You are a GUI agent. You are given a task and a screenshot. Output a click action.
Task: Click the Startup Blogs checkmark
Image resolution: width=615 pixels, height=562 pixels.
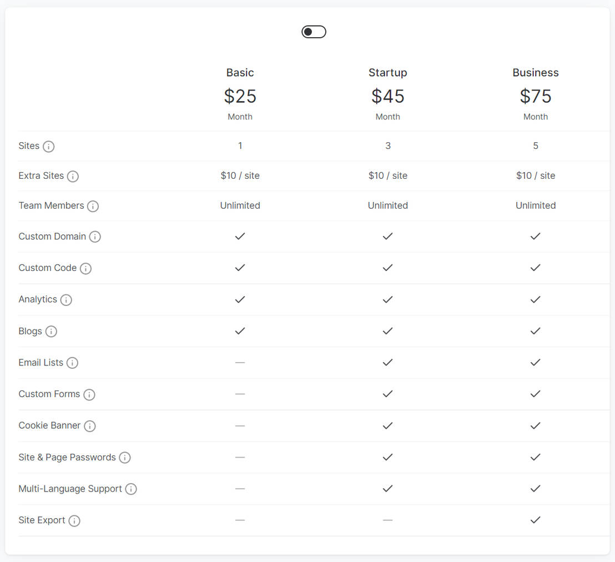388,331
